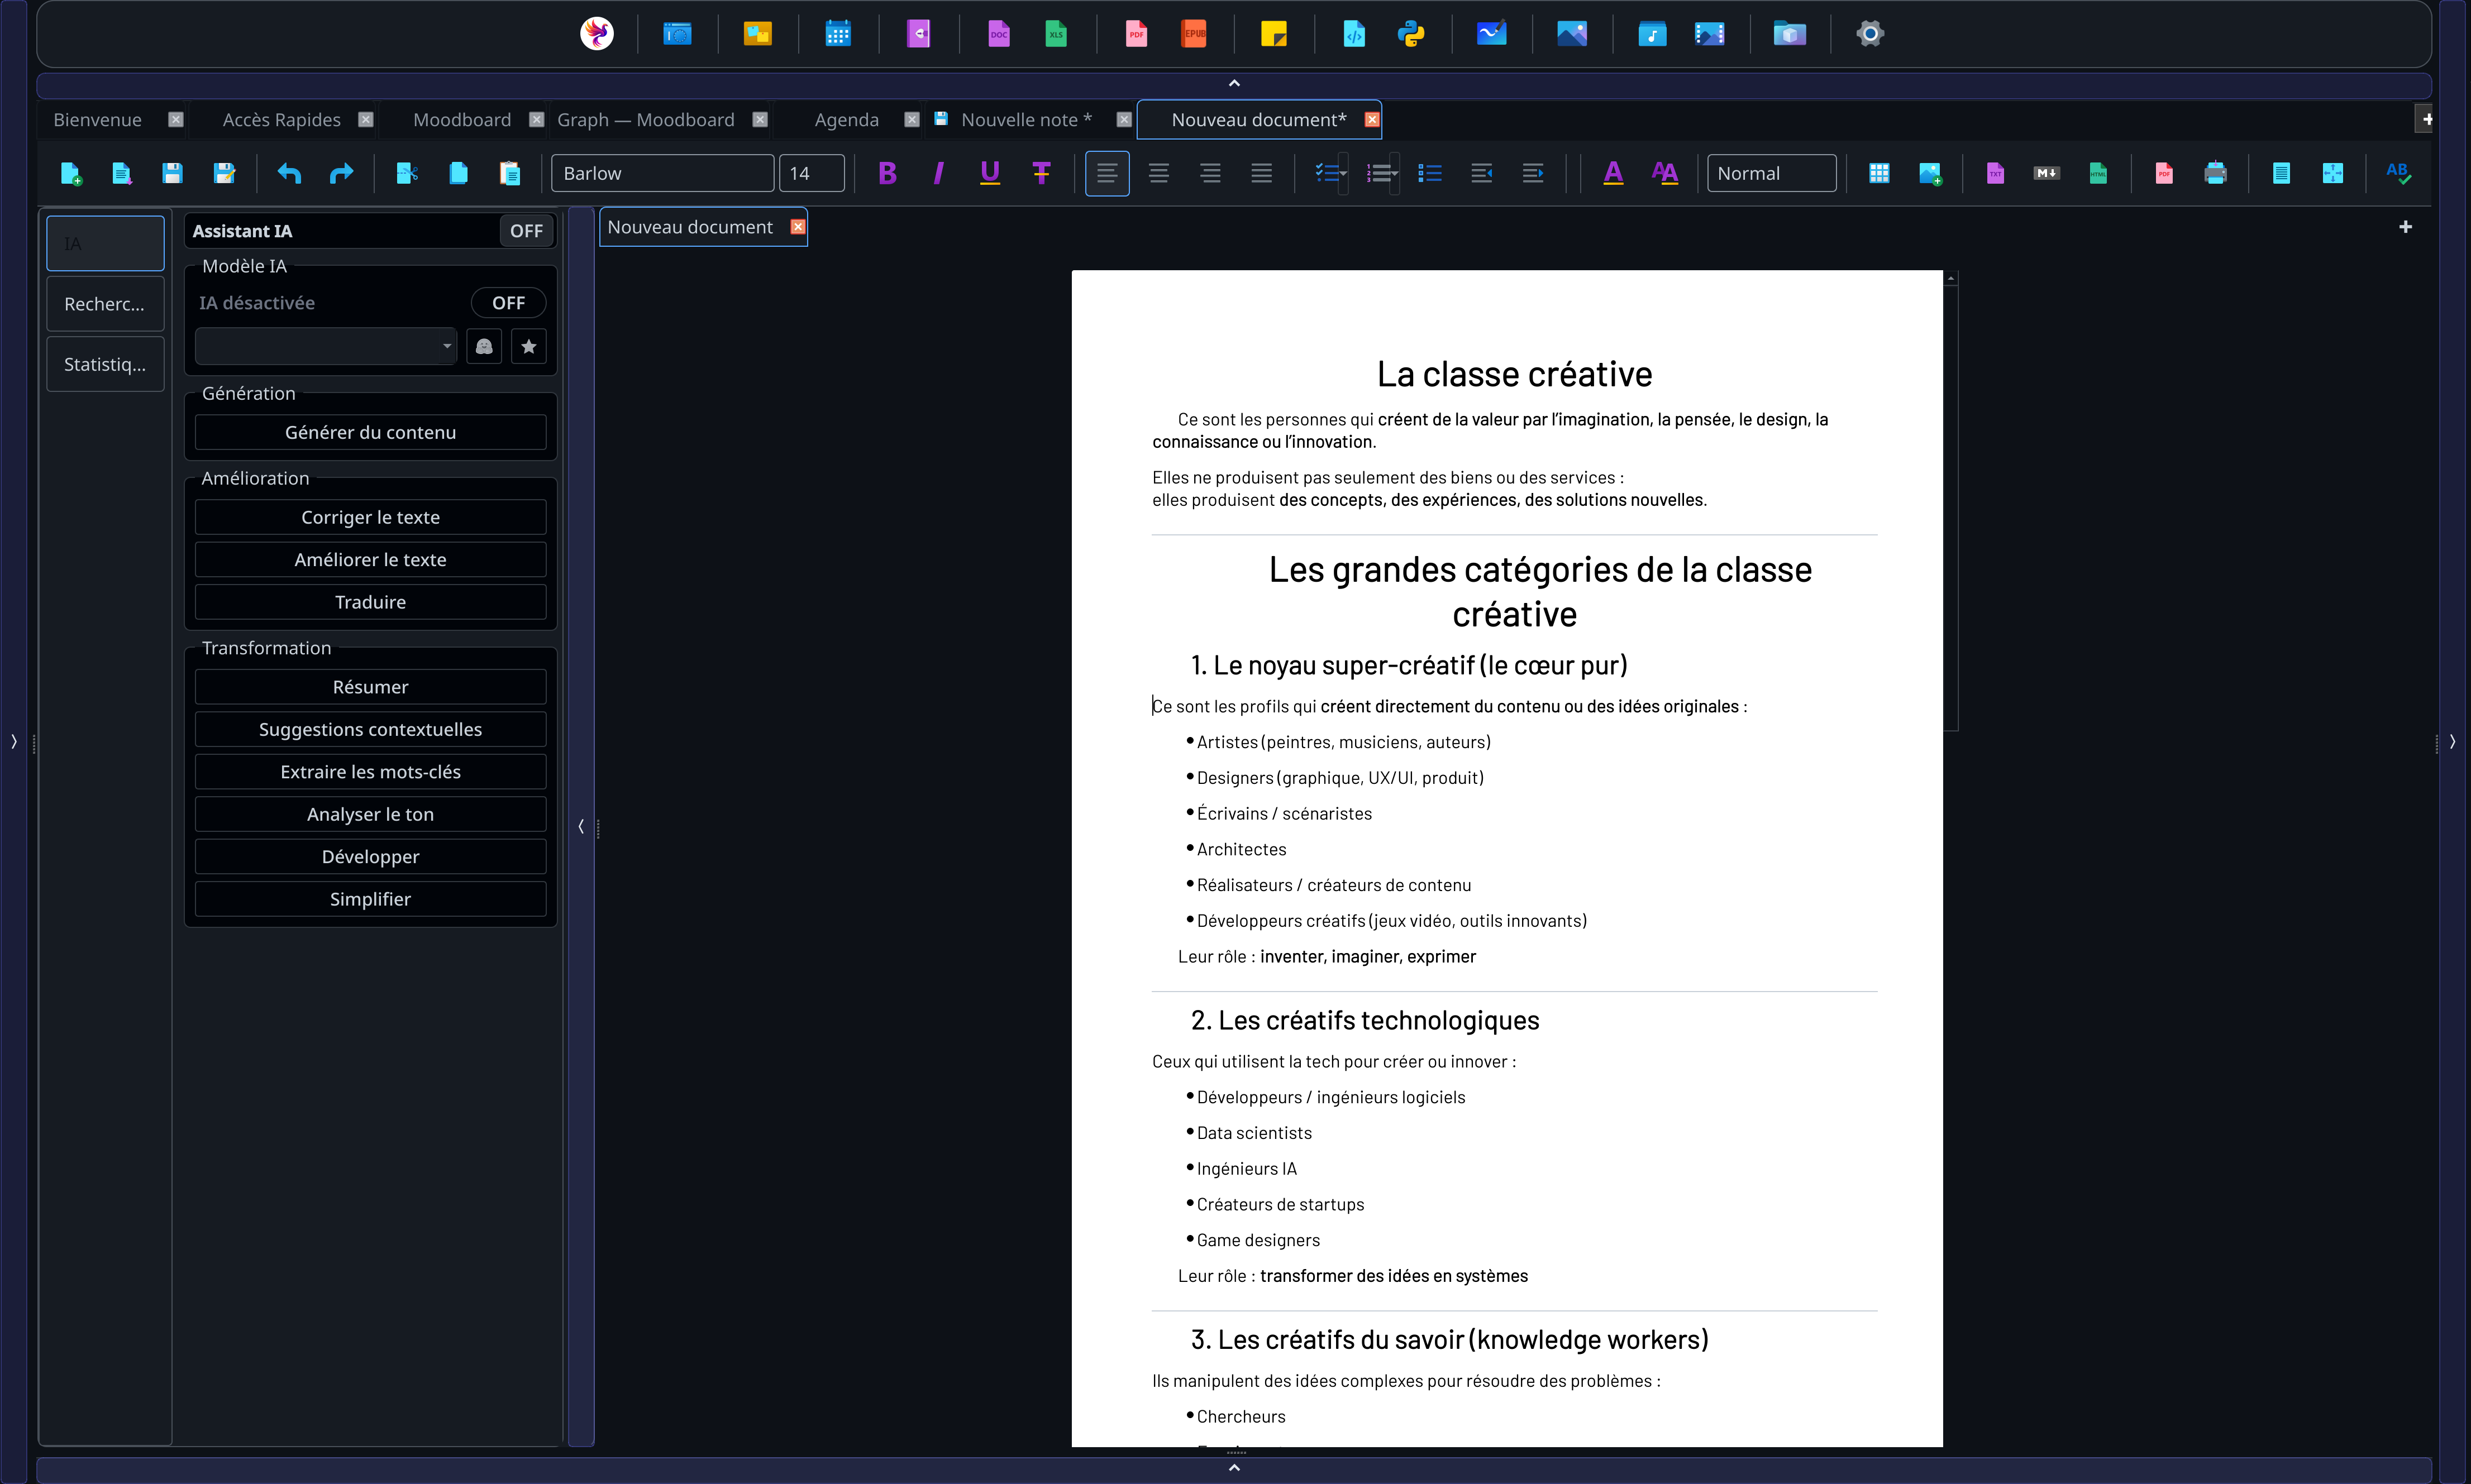Switch to the Nouvelle note tab
Viewport: 2471px width, 1484px height.
tap(1025, 120)
